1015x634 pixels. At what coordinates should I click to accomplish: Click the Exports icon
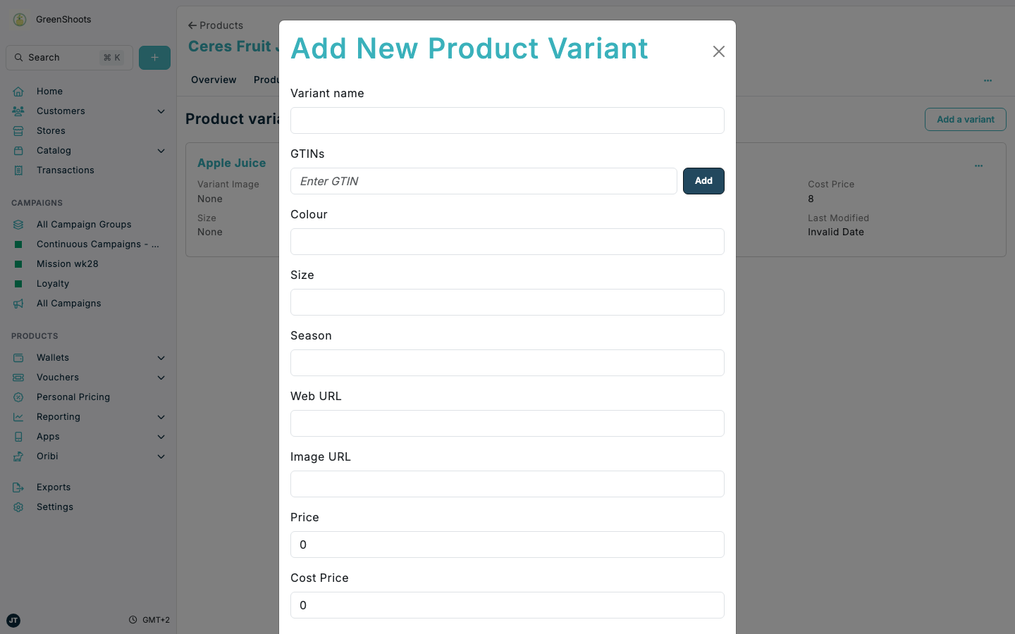pos(19,487)
